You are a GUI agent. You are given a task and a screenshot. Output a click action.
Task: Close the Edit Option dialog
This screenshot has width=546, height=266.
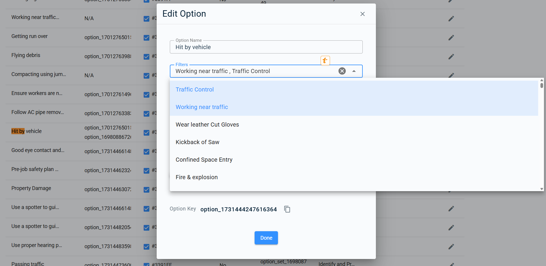point(362,14)
